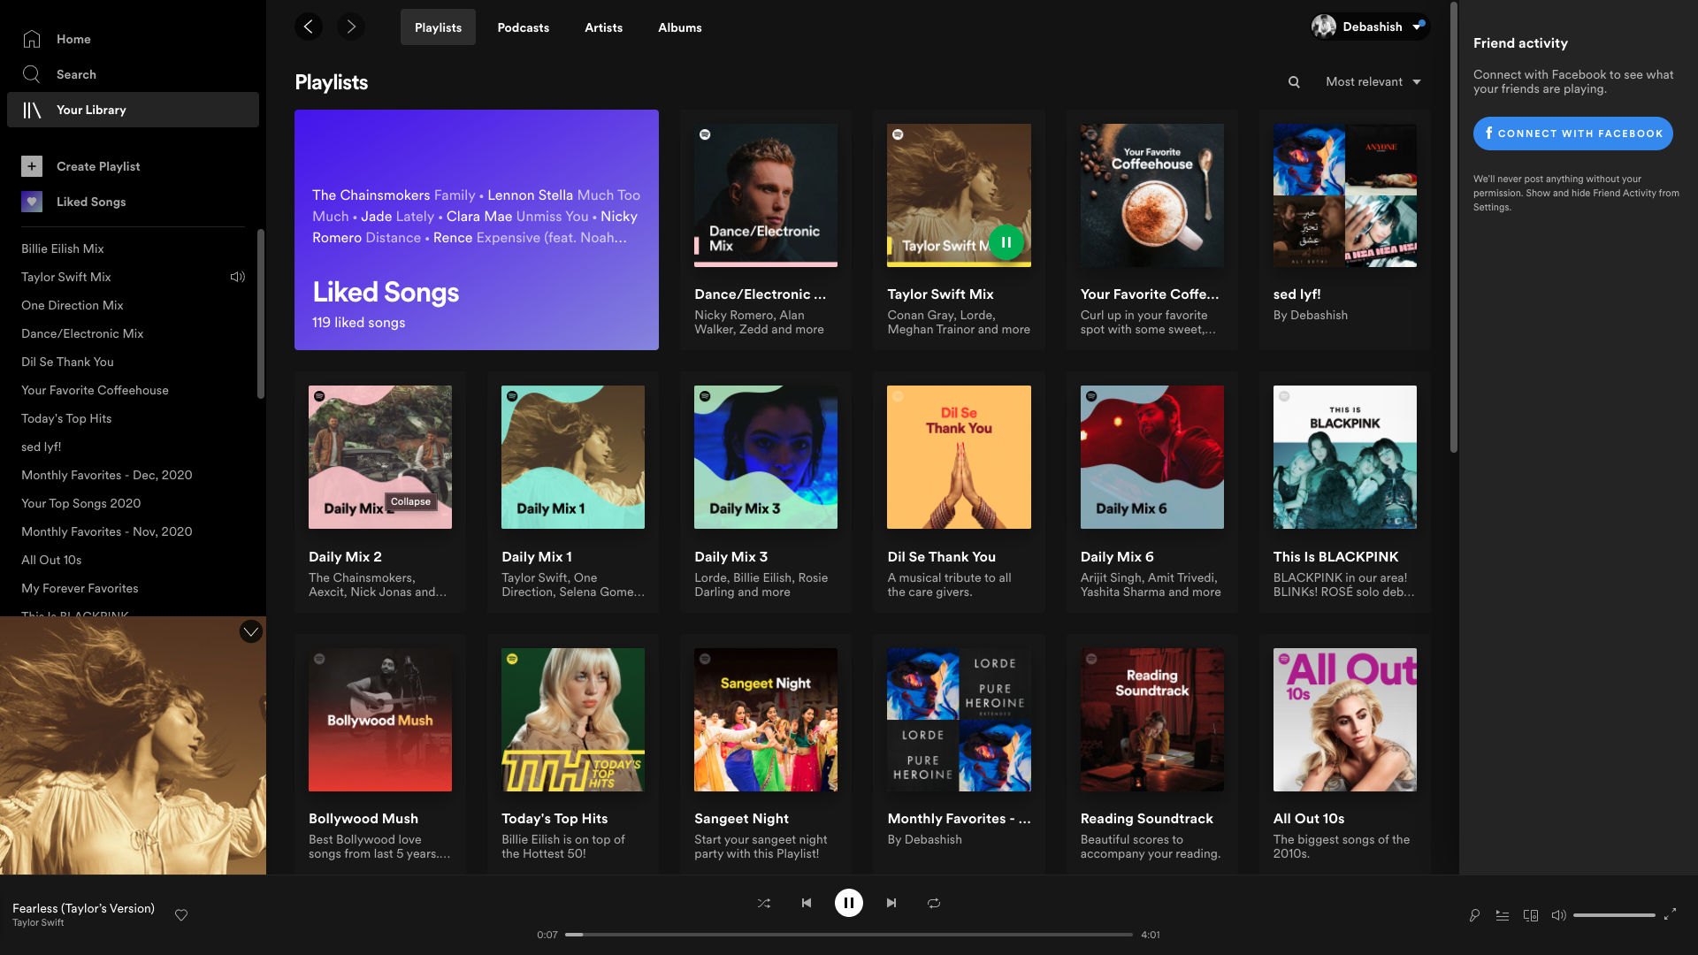The width and height of the screenshot is (1698, 955).
Task: Collapse the now playing cover art
Action: click(251, 631)
